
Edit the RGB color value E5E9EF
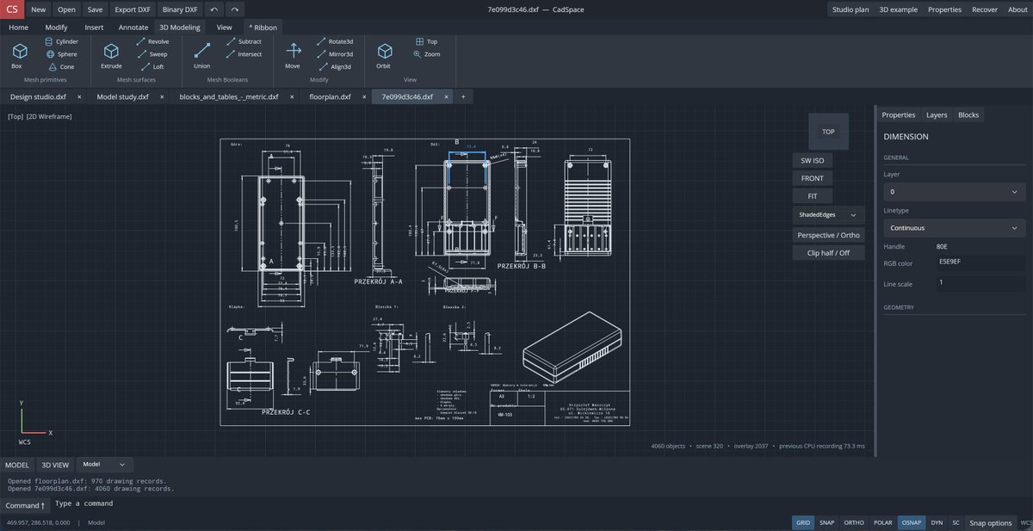point(980,262)
